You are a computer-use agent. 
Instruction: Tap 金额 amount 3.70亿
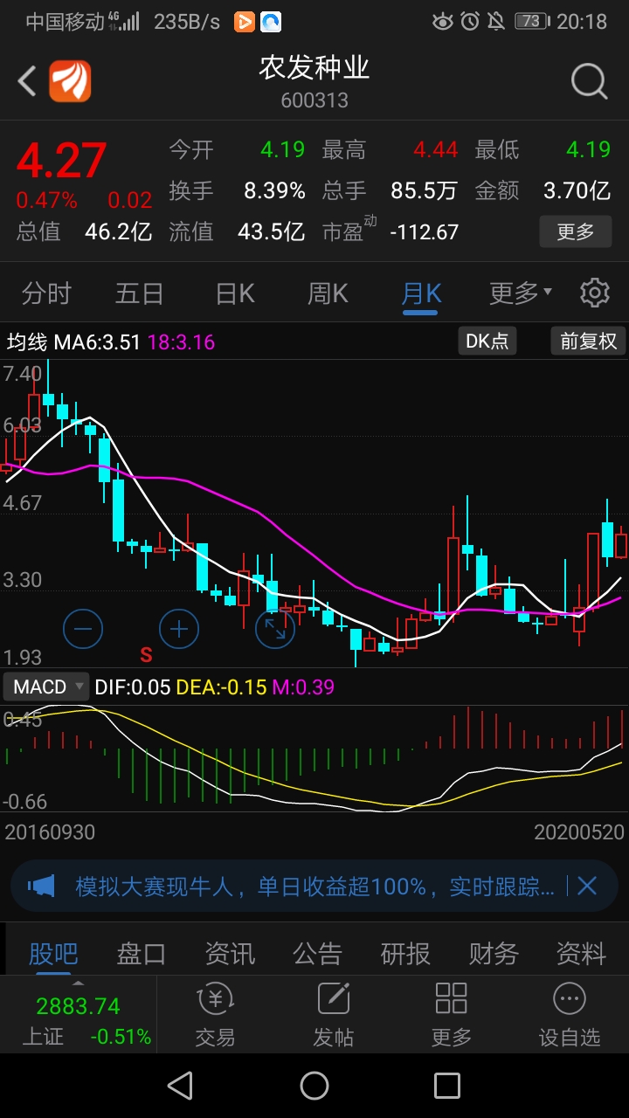(x=577, y=190)
